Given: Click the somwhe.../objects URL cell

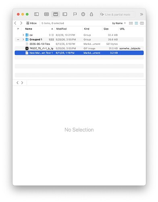Looking at the screenshot, I should point(130,48).
